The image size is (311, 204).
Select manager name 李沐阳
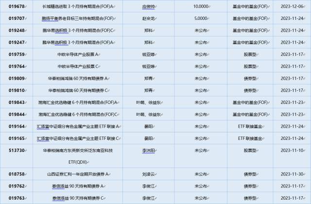click(x=148, y=151)
